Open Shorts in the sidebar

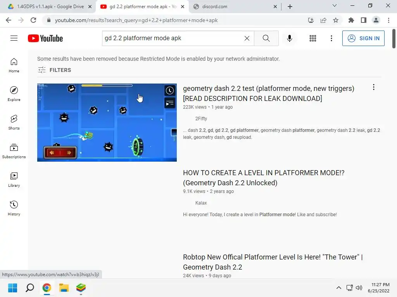14,123
